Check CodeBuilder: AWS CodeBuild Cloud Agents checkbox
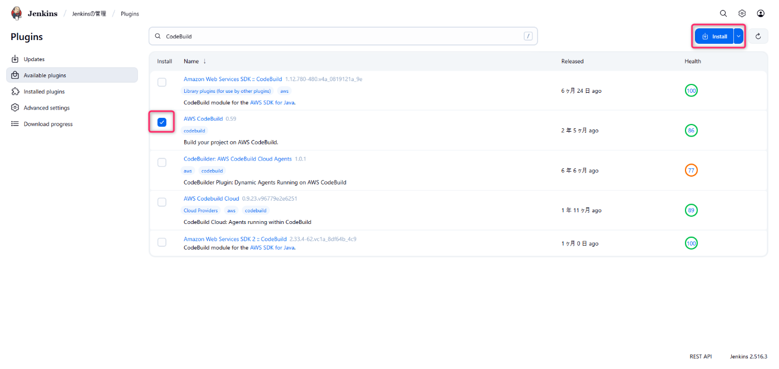Screen dimensions: 779x369 coord(162,162)
